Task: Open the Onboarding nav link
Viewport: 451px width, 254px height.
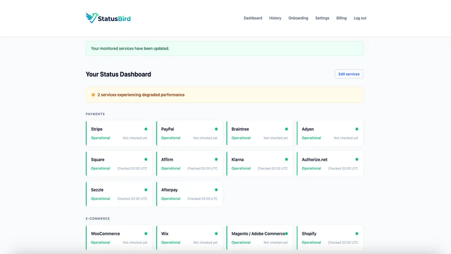Action: pyautogui.click(x=298, y=18)
